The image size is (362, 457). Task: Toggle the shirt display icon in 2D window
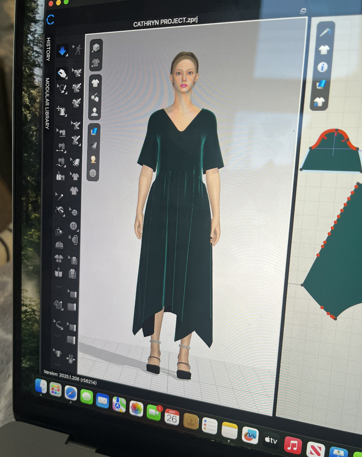pos(324,50)
